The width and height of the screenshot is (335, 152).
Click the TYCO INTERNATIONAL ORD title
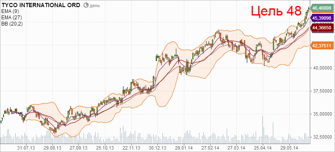pos(41,5)
